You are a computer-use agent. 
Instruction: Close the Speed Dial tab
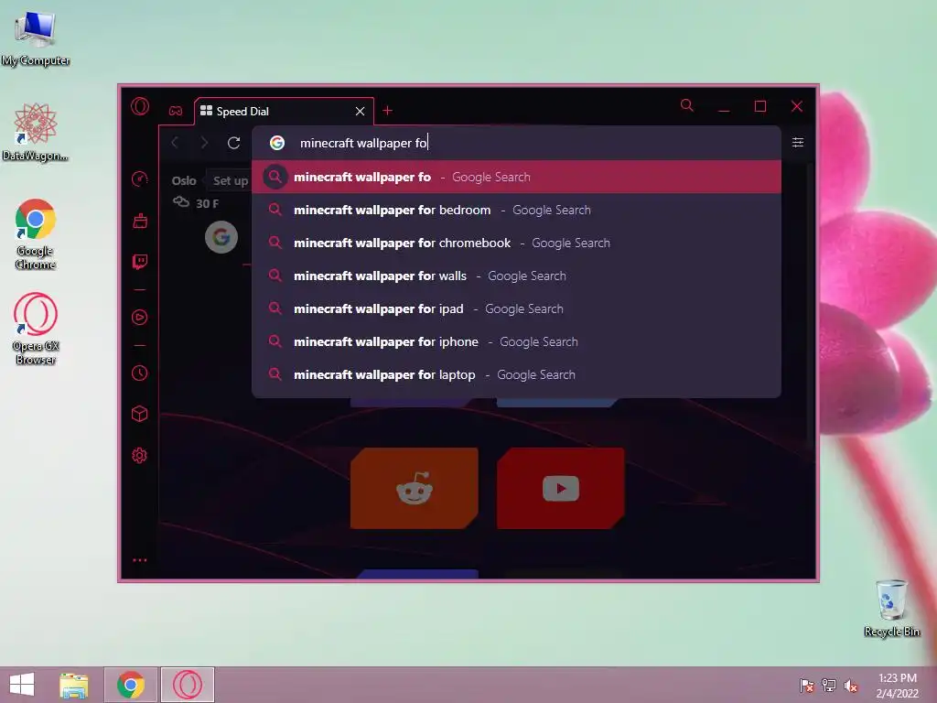pyautogui.click(x=360, y=111)
